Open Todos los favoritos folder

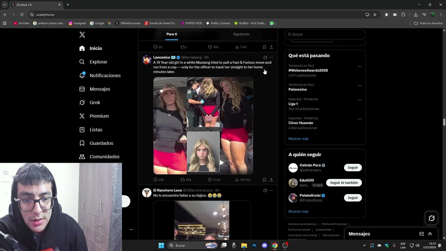click(x=428, y=23)
